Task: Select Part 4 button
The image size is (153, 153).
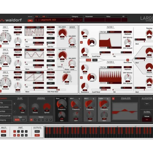Action: 26,131
